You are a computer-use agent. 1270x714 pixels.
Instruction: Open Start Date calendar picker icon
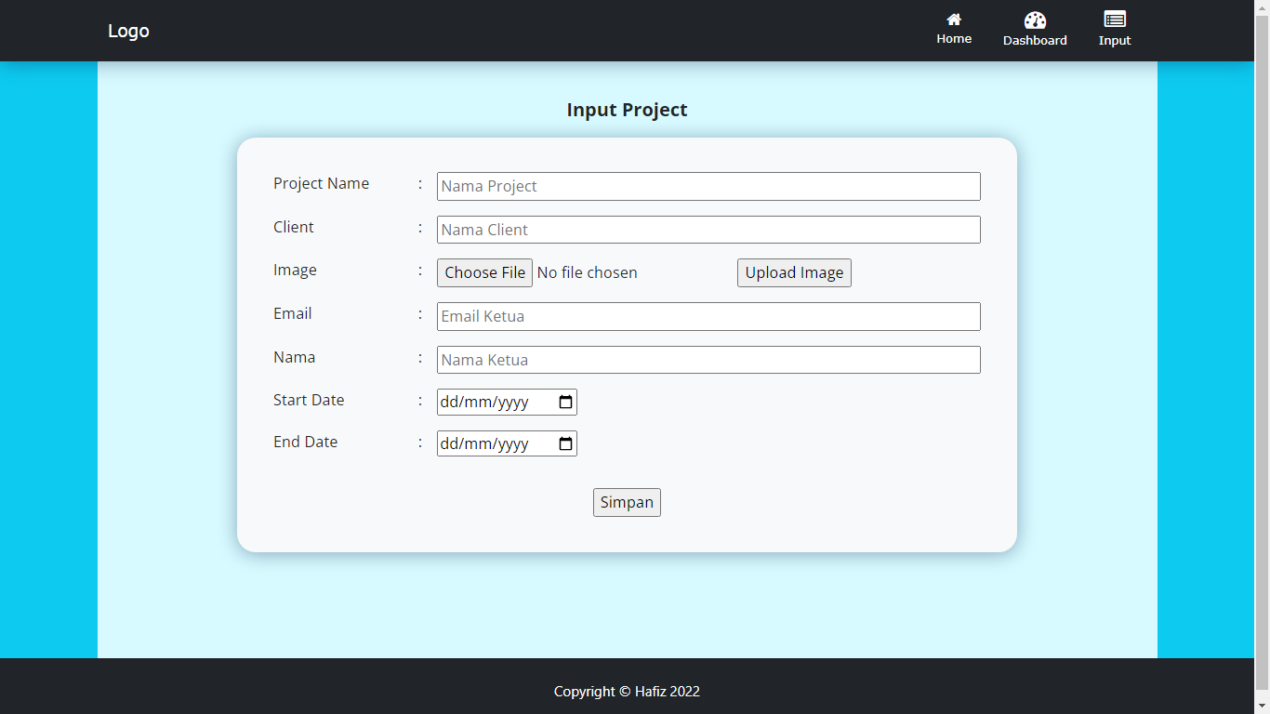565,403
